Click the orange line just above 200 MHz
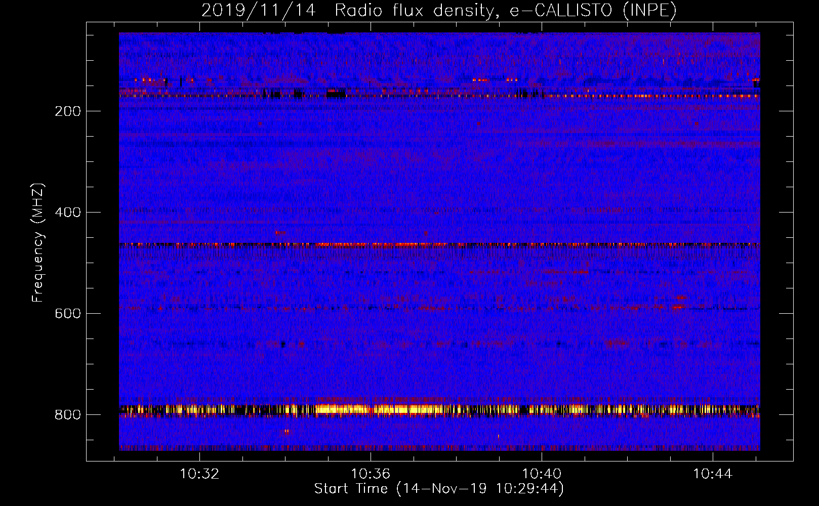The height and width of the screenshot is (506, 819). 439,96
